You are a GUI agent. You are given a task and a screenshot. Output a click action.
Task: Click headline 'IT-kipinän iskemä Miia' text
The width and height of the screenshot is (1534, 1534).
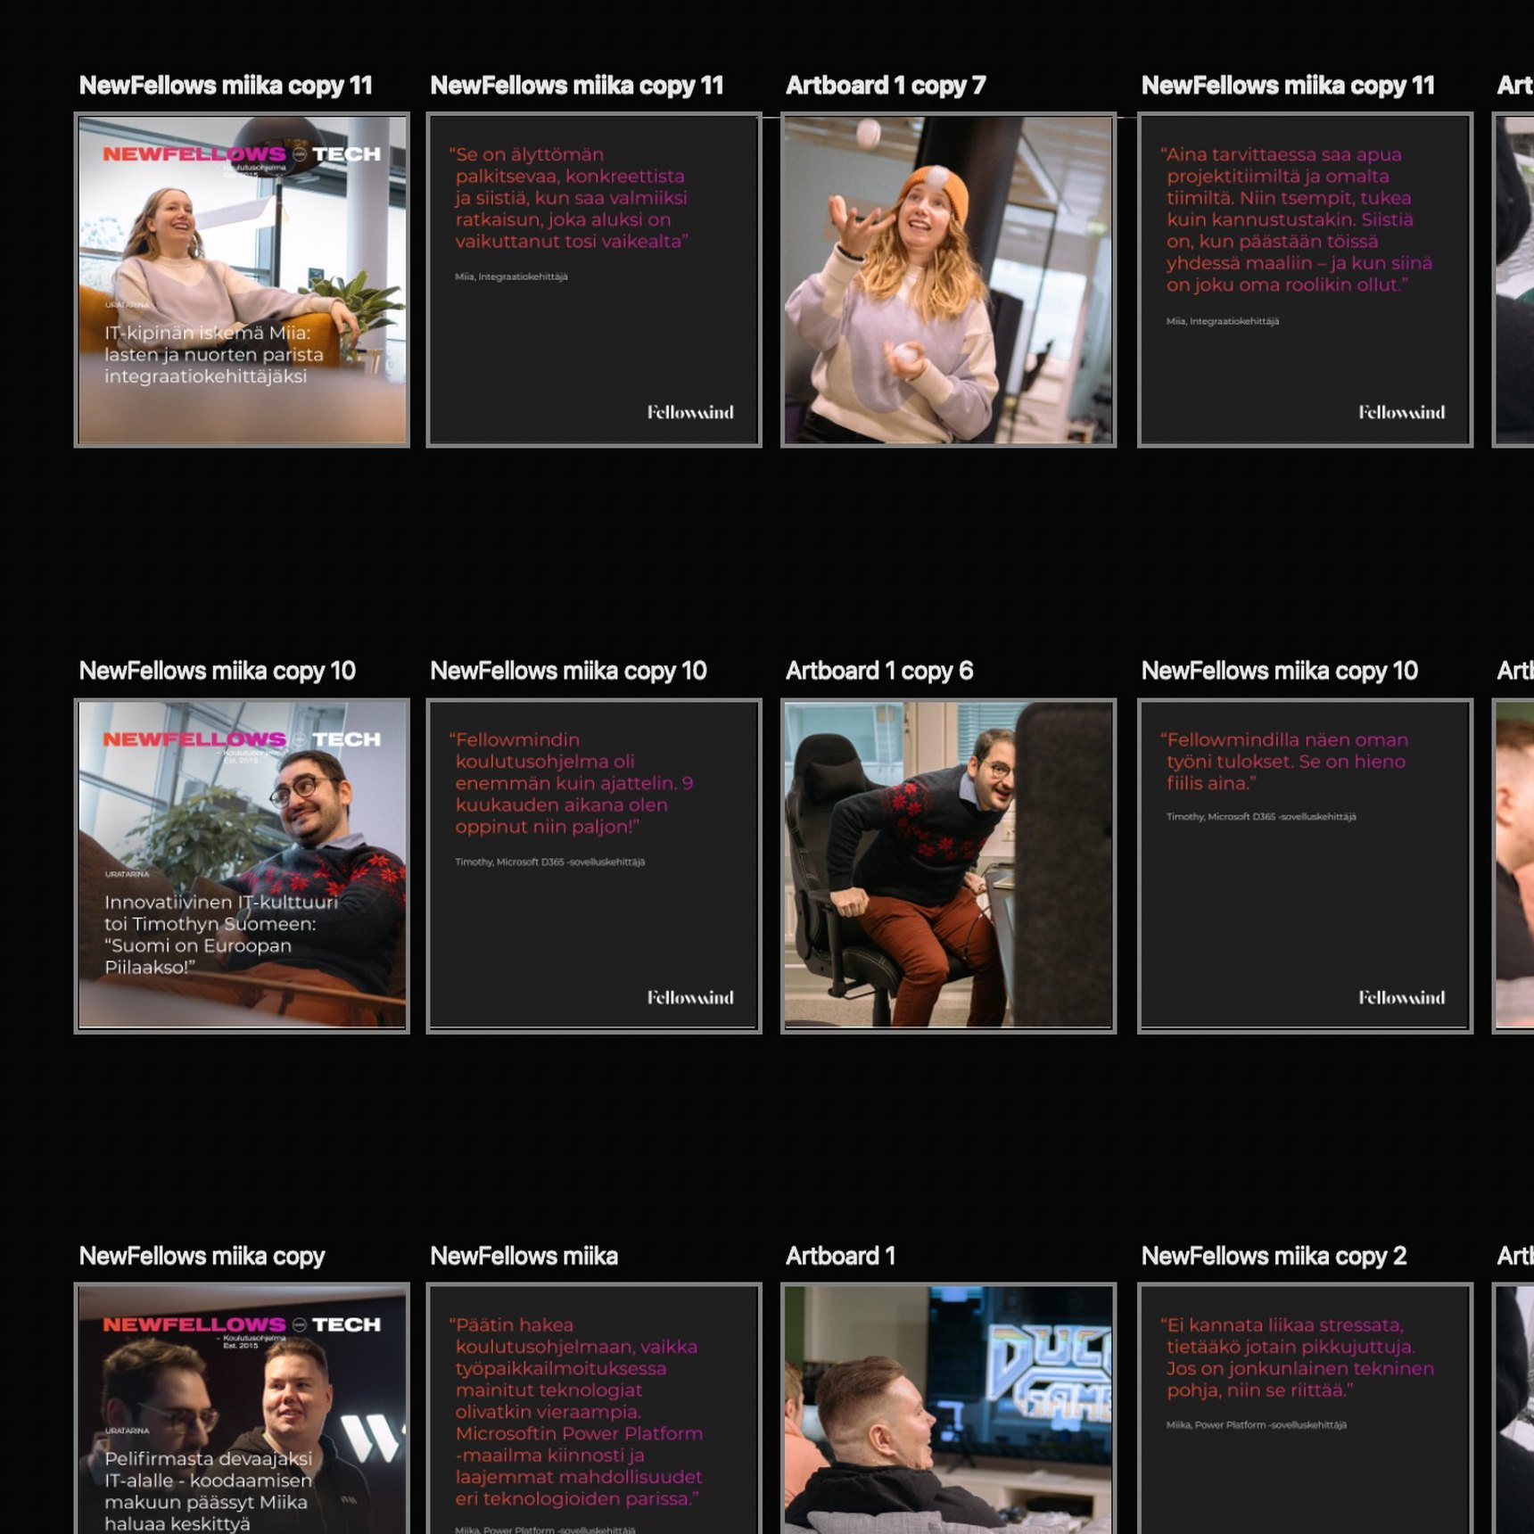pyautogui.click(x=214, y=355)
